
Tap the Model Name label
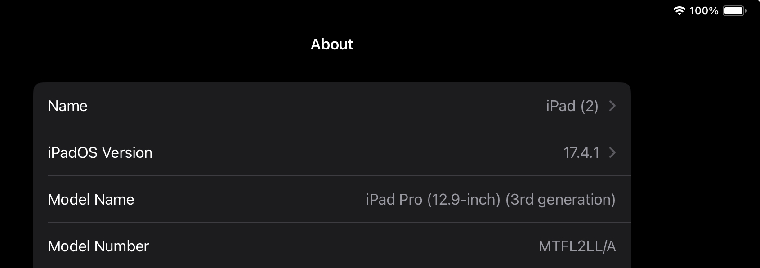pyautogui.click(x=91, y=199)
